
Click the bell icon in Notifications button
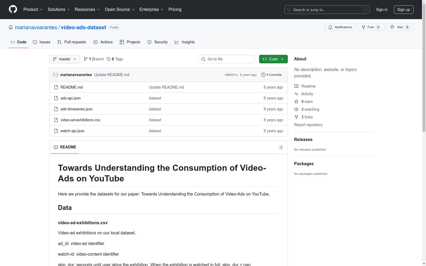pyautogui.click(x=330, y=27)
